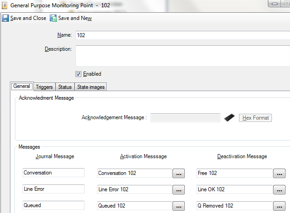The width and height of the screenshot is (290, 213).
Task: Open browse button for Q Removed 102
Action: point(279,206)
